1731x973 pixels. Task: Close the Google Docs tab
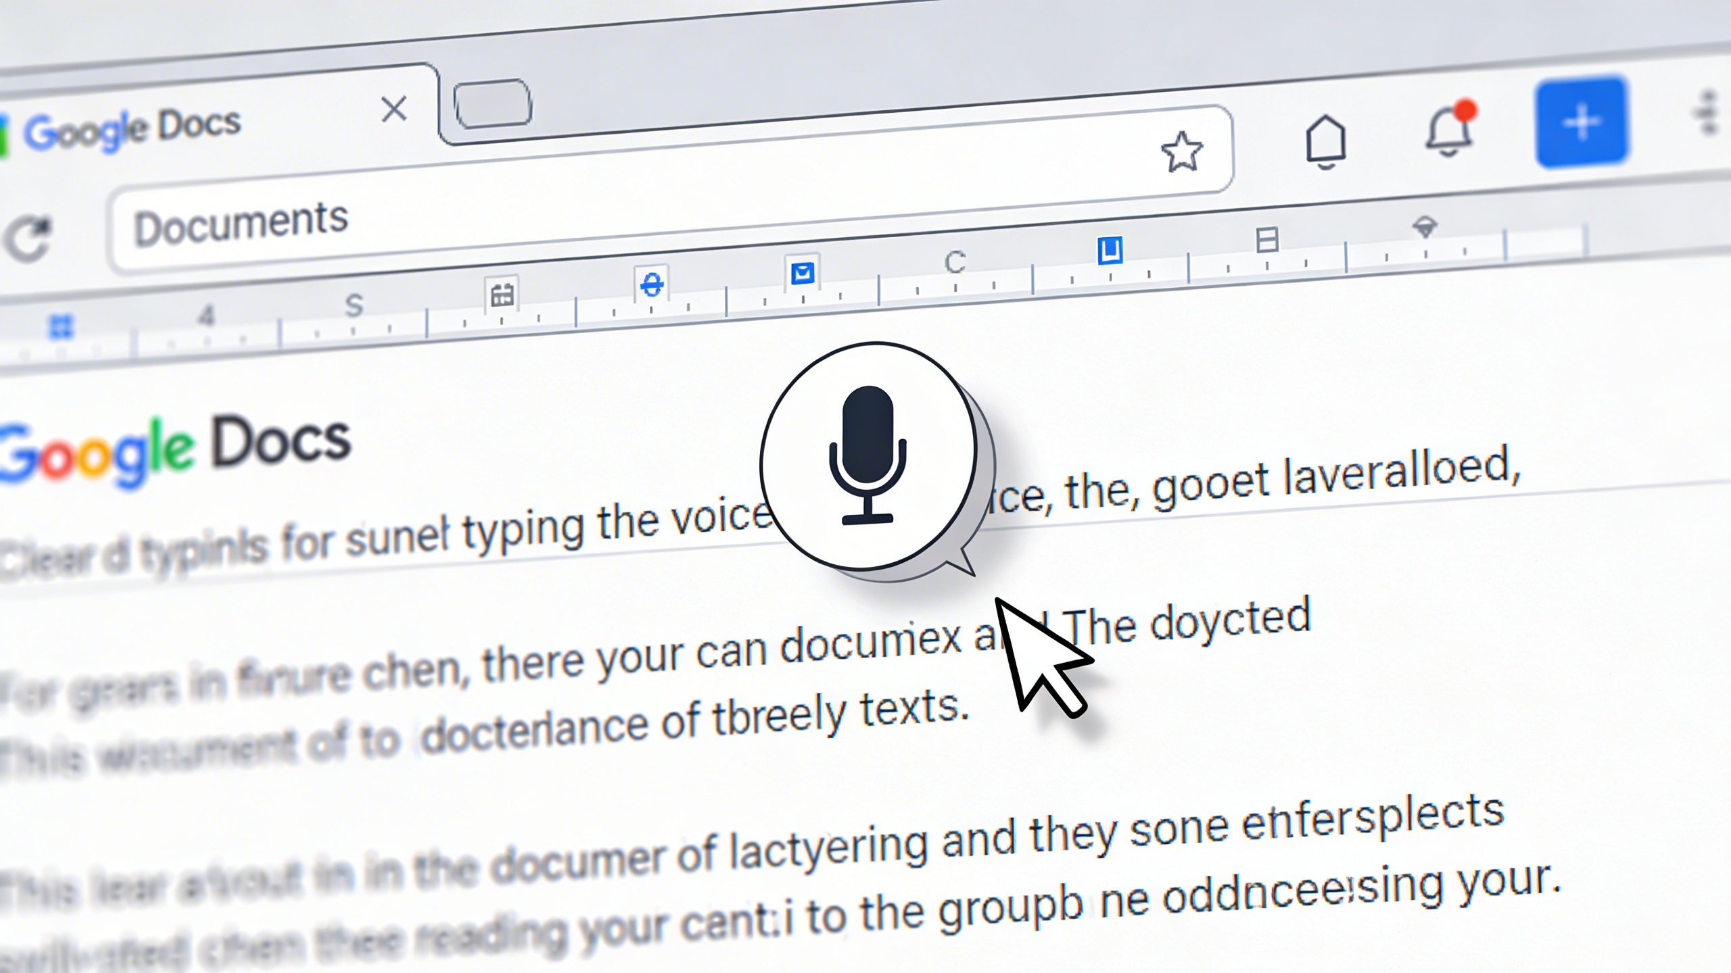coord(394,109)
